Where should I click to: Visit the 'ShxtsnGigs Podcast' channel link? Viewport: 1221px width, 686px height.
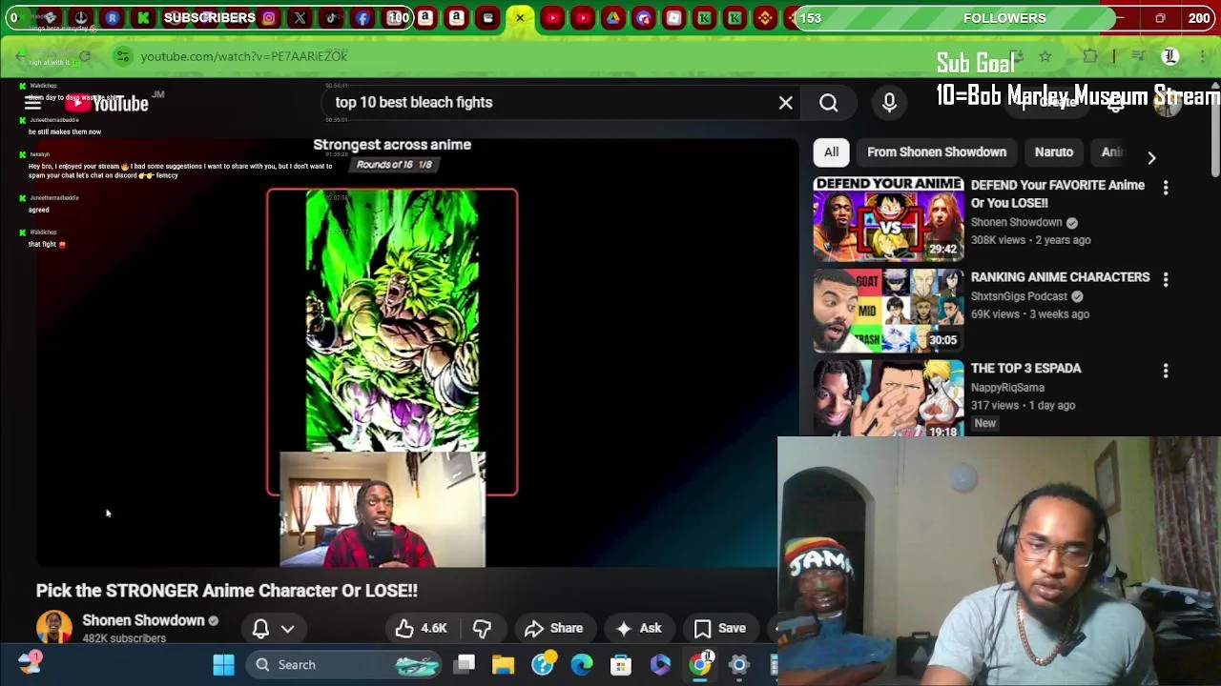pyautogui.click(x=1019, y=296)
